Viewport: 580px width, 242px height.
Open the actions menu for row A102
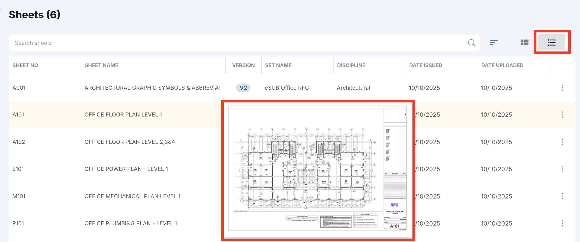[x=562, y=142]
